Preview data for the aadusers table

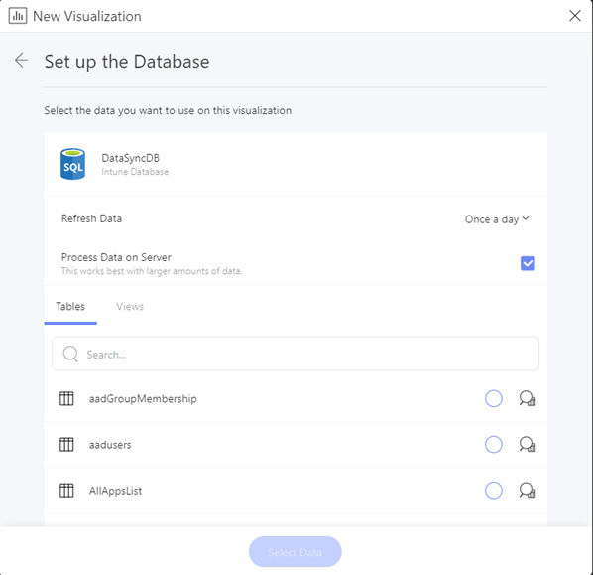[x=528, y=444]
